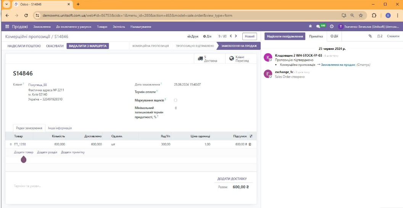Open the Звітність menu
Image resolution: width=403 pixels, height=208 pixels.
(x=119, y=27)
